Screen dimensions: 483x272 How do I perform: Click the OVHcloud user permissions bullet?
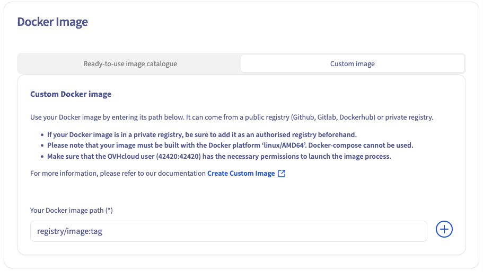click(x=219, y=156)
